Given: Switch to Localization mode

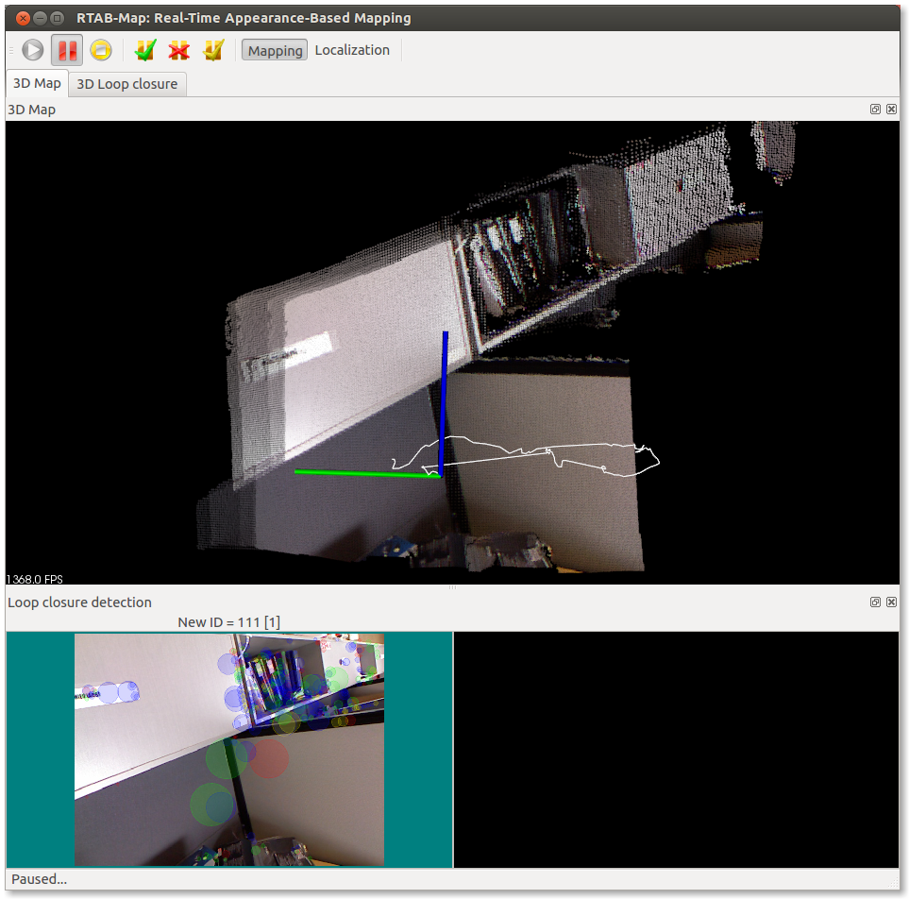Looking at the screenshot, I should 352,51.
